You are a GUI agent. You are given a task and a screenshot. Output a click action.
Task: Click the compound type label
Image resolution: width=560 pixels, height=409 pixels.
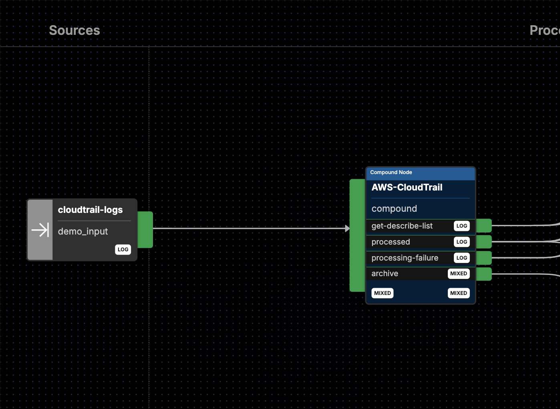pyautogui.click(x=394, y=209)
